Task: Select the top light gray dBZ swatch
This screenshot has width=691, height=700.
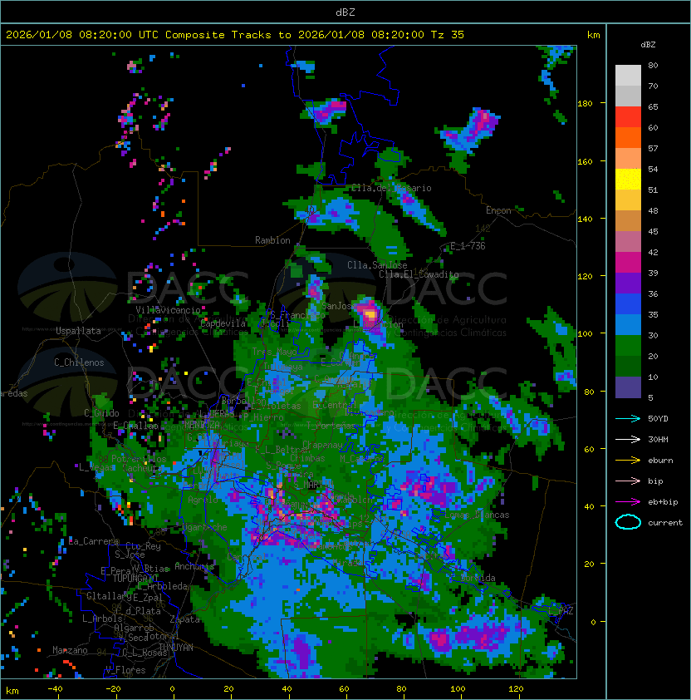Action: (x=628, y=75)
